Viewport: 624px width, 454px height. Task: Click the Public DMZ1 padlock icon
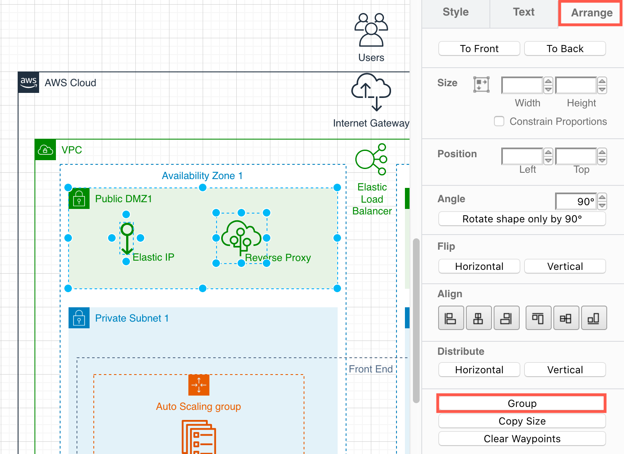[79, 199]
